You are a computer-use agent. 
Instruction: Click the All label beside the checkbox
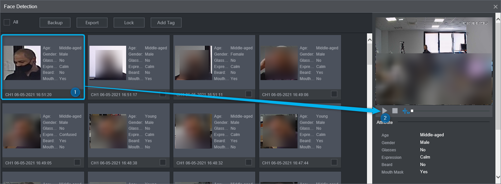point(16,22)
